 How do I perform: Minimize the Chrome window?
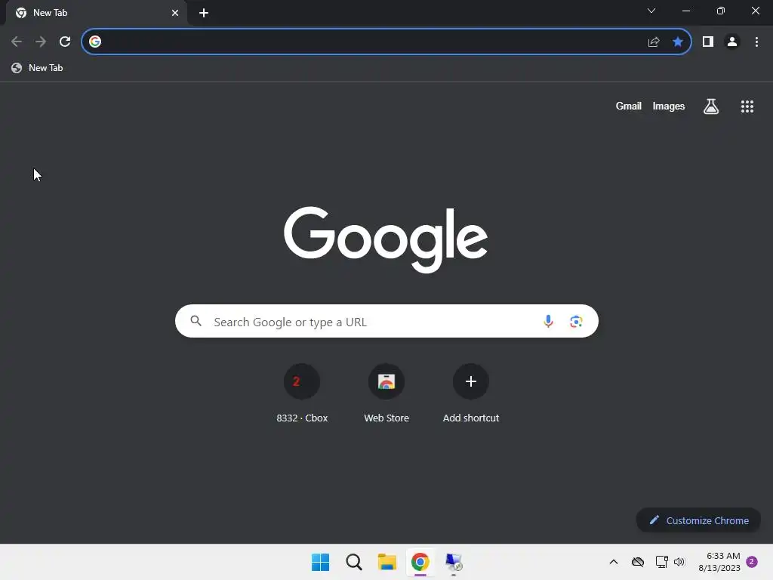coord(685,11)
